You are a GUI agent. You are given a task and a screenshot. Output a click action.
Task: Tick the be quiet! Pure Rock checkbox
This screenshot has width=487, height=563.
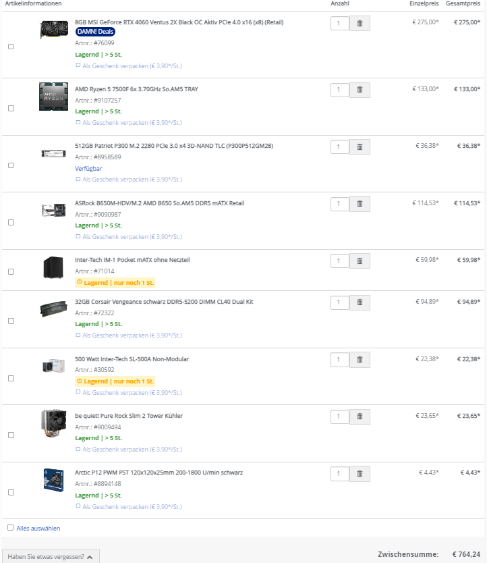(11, 435)
